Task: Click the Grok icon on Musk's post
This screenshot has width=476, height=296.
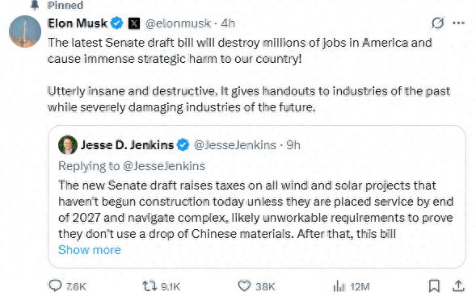Action: [x=438, y=23]
